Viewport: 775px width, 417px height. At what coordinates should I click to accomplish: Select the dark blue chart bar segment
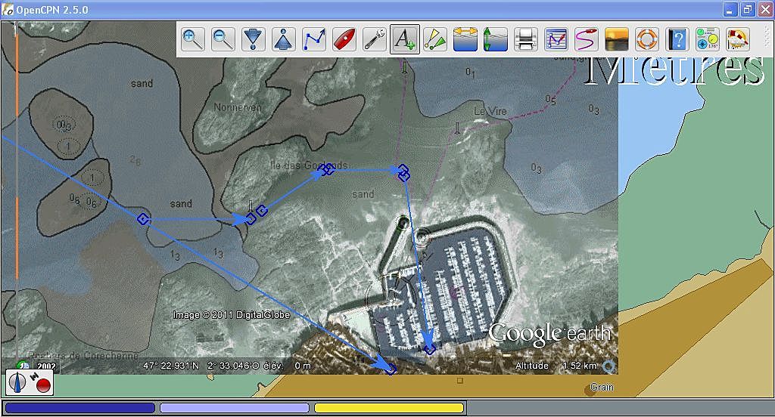pos(80,408)
